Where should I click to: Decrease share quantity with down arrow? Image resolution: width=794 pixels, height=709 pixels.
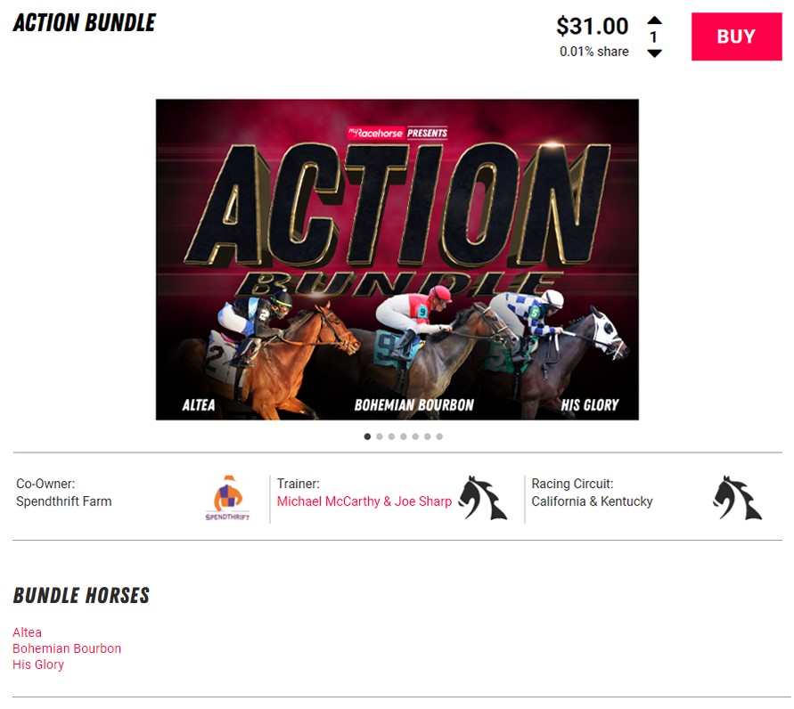[654, 53]
